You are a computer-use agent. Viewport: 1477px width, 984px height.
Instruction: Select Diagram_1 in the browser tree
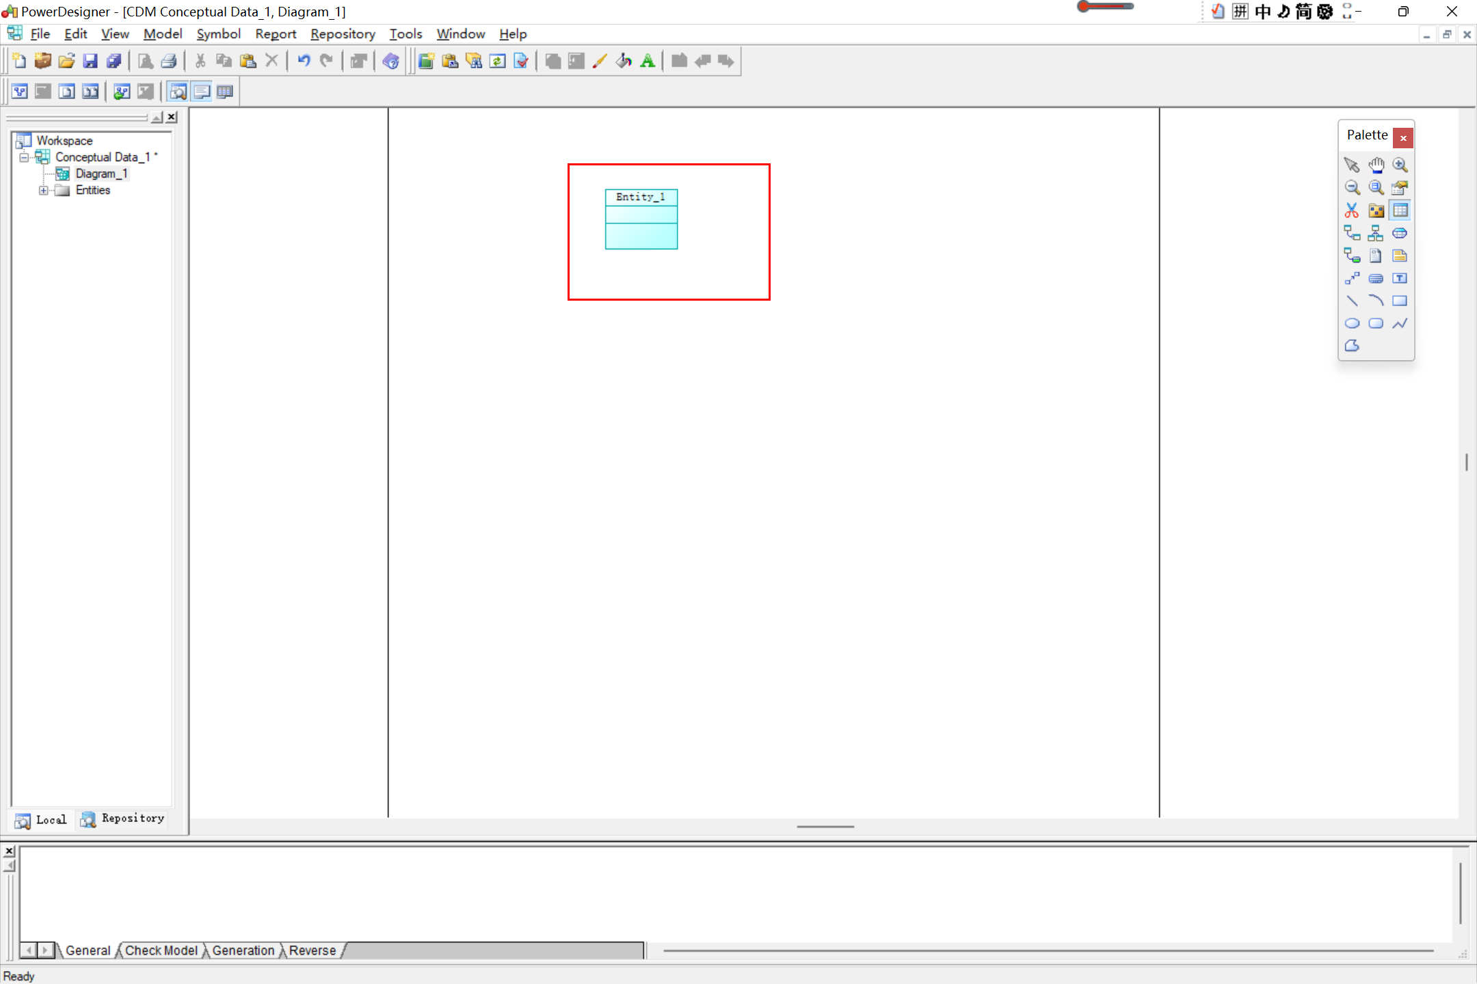(x=101, y=174)
